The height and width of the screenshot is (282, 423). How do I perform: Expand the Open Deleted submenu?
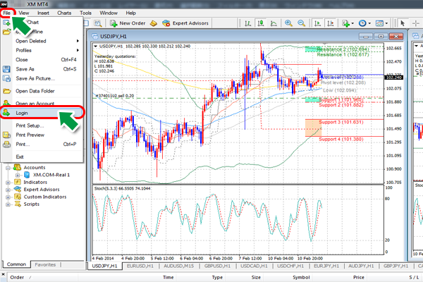point(42,41)
